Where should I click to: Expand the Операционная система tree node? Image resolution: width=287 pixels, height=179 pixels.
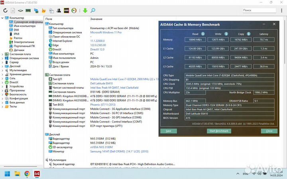pyautogui.click(x=2, y=58)
